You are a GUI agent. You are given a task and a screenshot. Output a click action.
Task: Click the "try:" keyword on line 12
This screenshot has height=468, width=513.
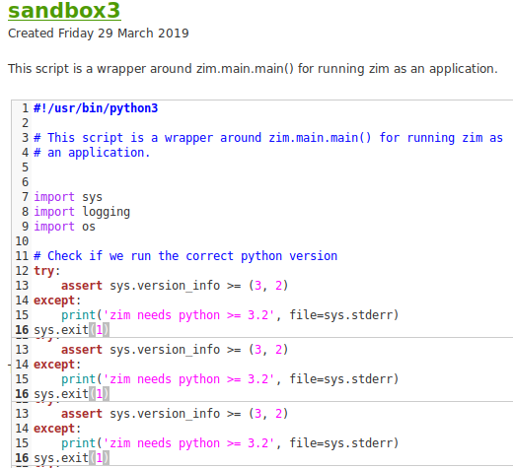tap(47, 271)
